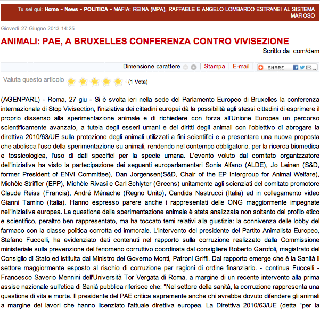
Task: Click the Tu sei qui breadcrumb label
Action: (x=30, y=9)
